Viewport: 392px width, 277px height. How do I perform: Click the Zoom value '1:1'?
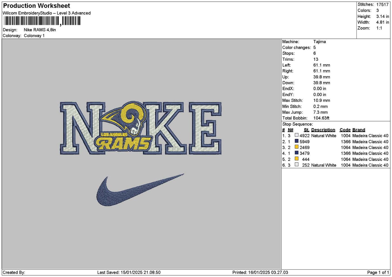(x=379, y=28)
